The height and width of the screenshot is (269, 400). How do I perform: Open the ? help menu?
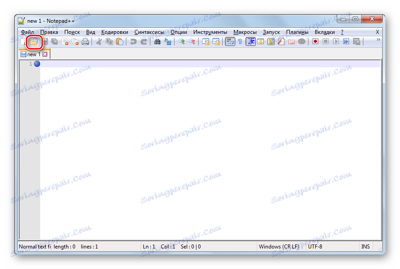tap(342, 32)
